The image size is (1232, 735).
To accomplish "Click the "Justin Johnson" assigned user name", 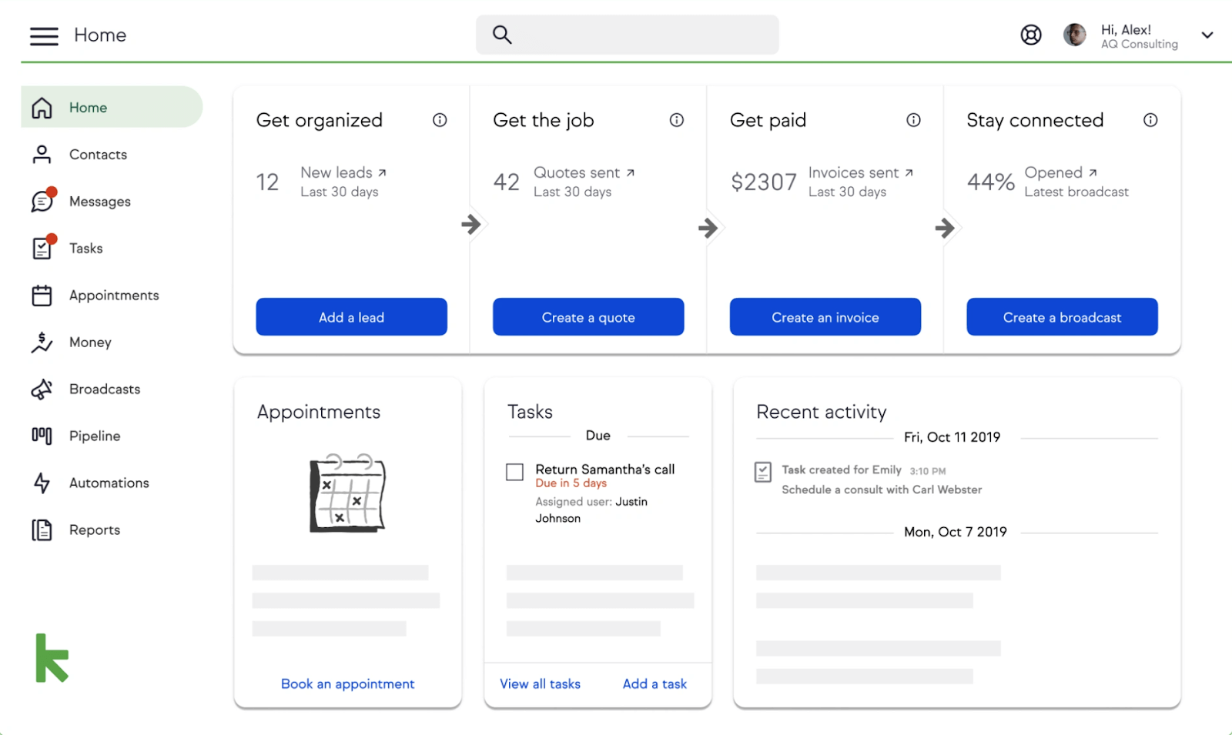I will (x=591, y=510).
